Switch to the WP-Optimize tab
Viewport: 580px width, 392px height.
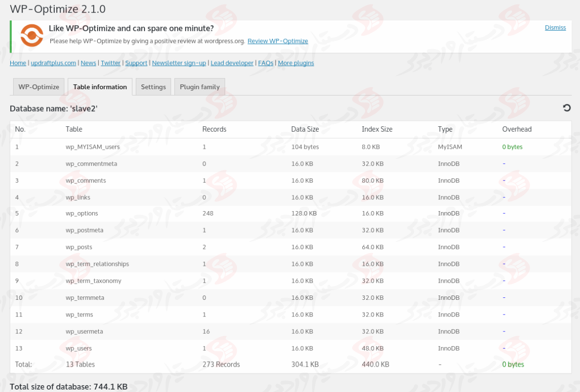[x=39, y=87]
